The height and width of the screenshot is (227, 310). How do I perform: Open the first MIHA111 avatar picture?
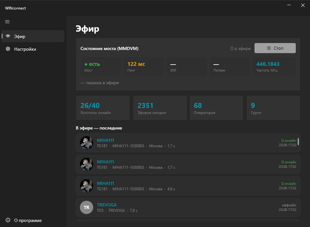pos(87,143)
